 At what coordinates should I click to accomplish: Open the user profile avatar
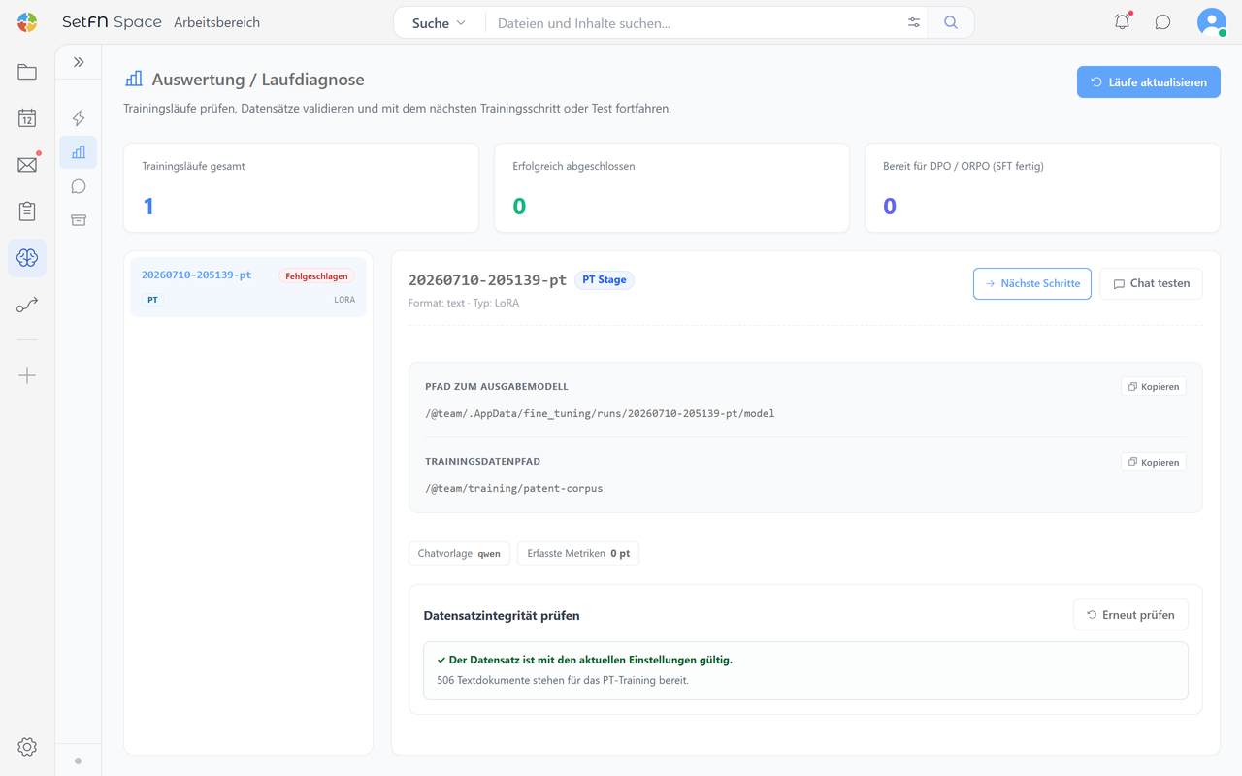click(1211, 22)
